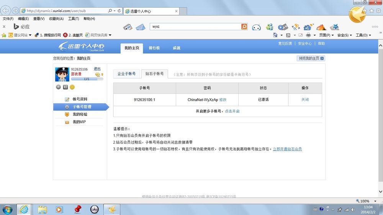The image size is (383, 215).
Task: Open the mail envelope icon in Bing toolbar
Action: tap(141, 27)
